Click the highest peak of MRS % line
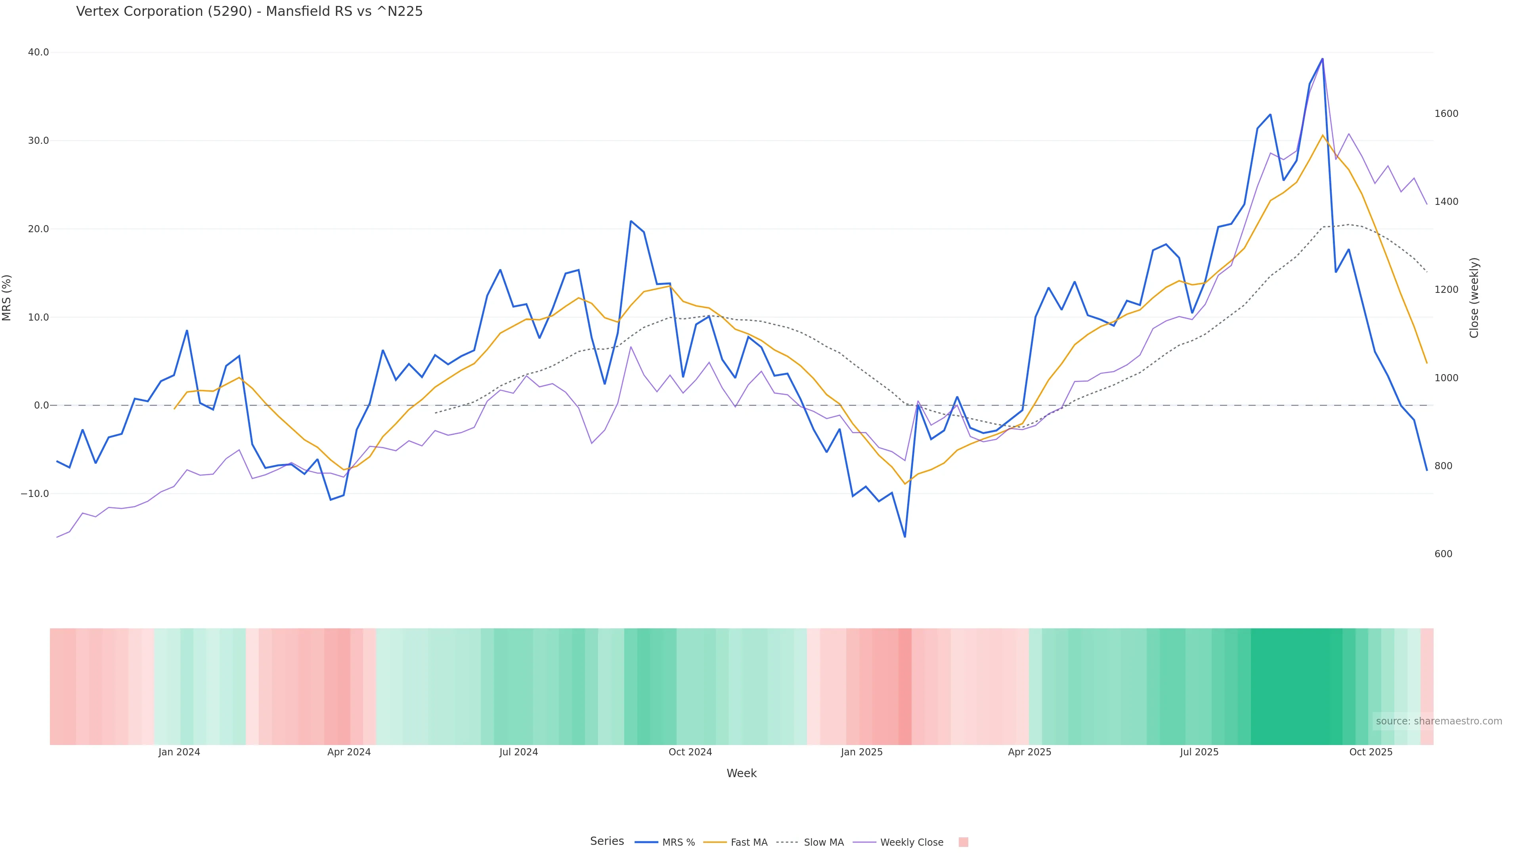The height and width of the screenshot is (856, 1522). tap(1322, 59)
